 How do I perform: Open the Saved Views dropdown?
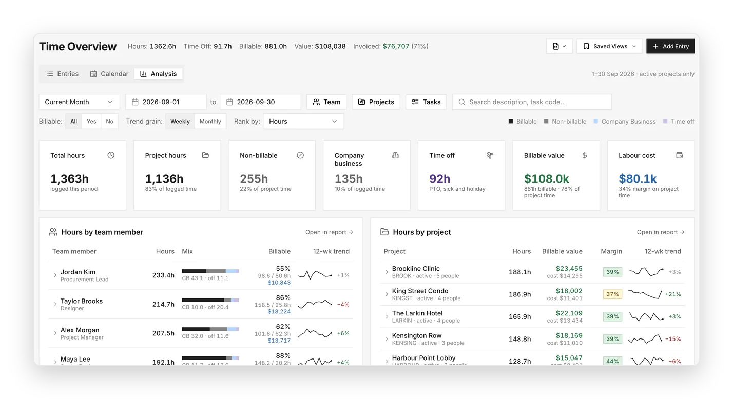[x=609, y=46]
